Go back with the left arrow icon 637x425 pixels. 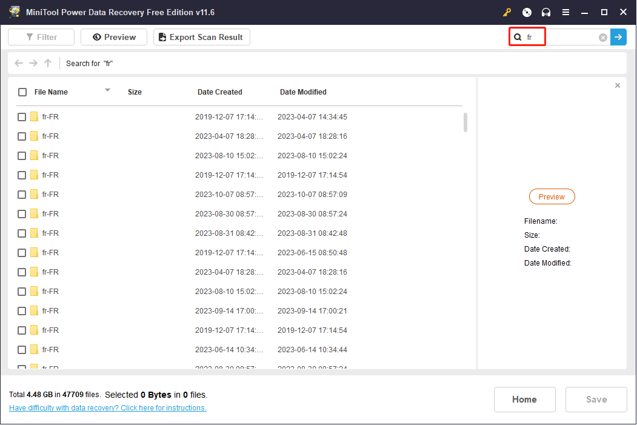click(x=19, y=63)
